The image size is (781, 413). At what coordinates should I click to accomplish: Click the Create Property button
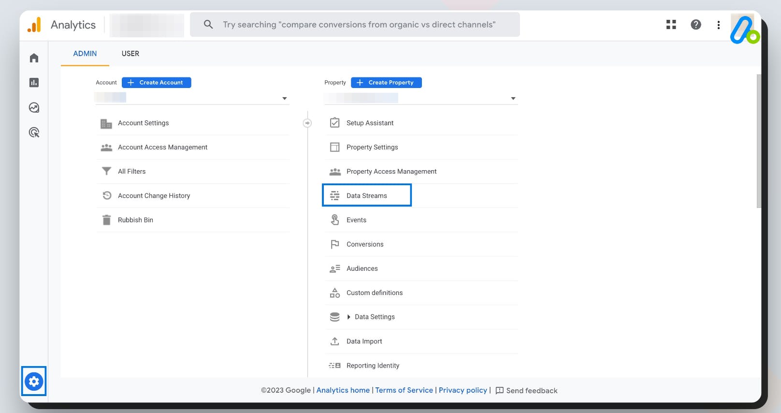(x=386, y=83)
